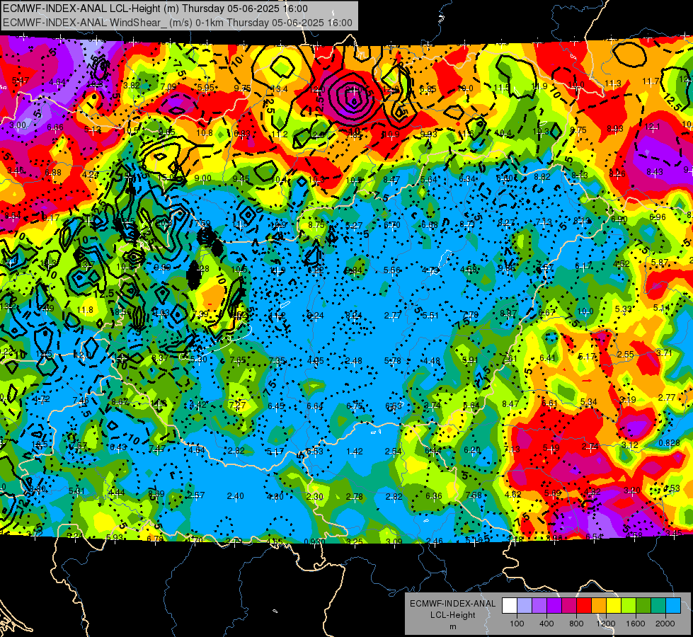Click legend tick label '1600'
The image size is (693, 637).
[x=636, y=624]
